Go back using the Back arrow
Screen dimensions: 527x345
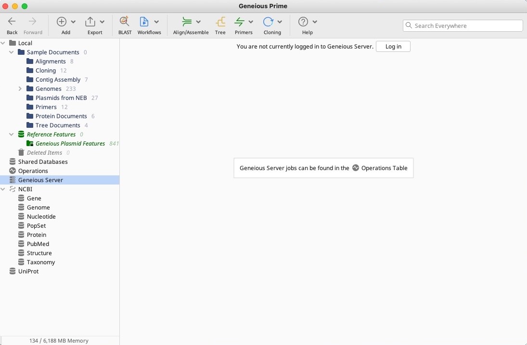12,22
